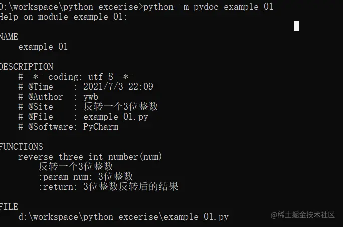Click the @Time line showing 2021/7/3 22:09
This screenshot has width=343, height=227.
click(85, 87)
